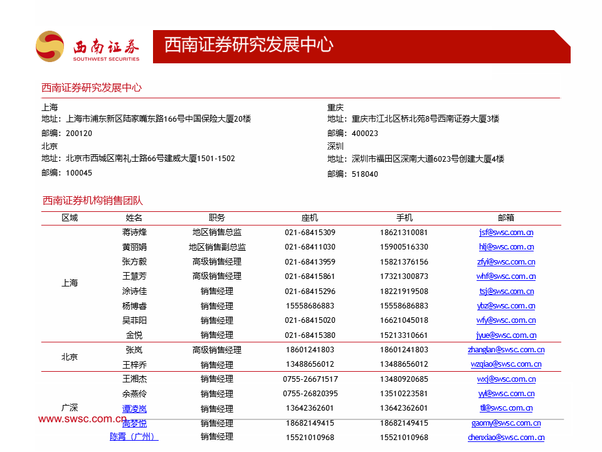The width and height of the screenshot is (602, 452).
Task: Click mobile number 18621310081
Action: point(404,233)
